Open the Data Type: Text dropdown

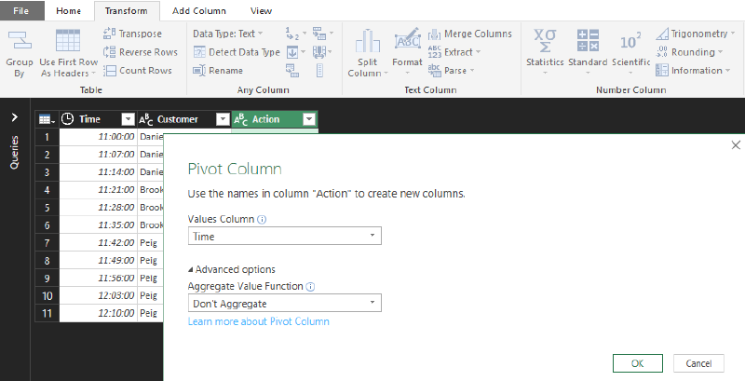227,34
